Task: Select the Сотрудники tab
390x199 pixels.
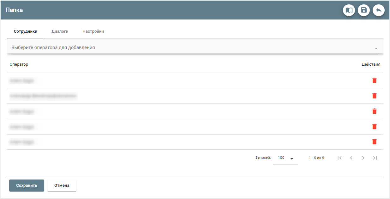Action: pos(25,31)
